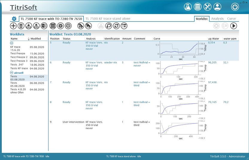Sort worklists by Name column
This screenshot has height=160, width=249.
click(x=14, y=39)
